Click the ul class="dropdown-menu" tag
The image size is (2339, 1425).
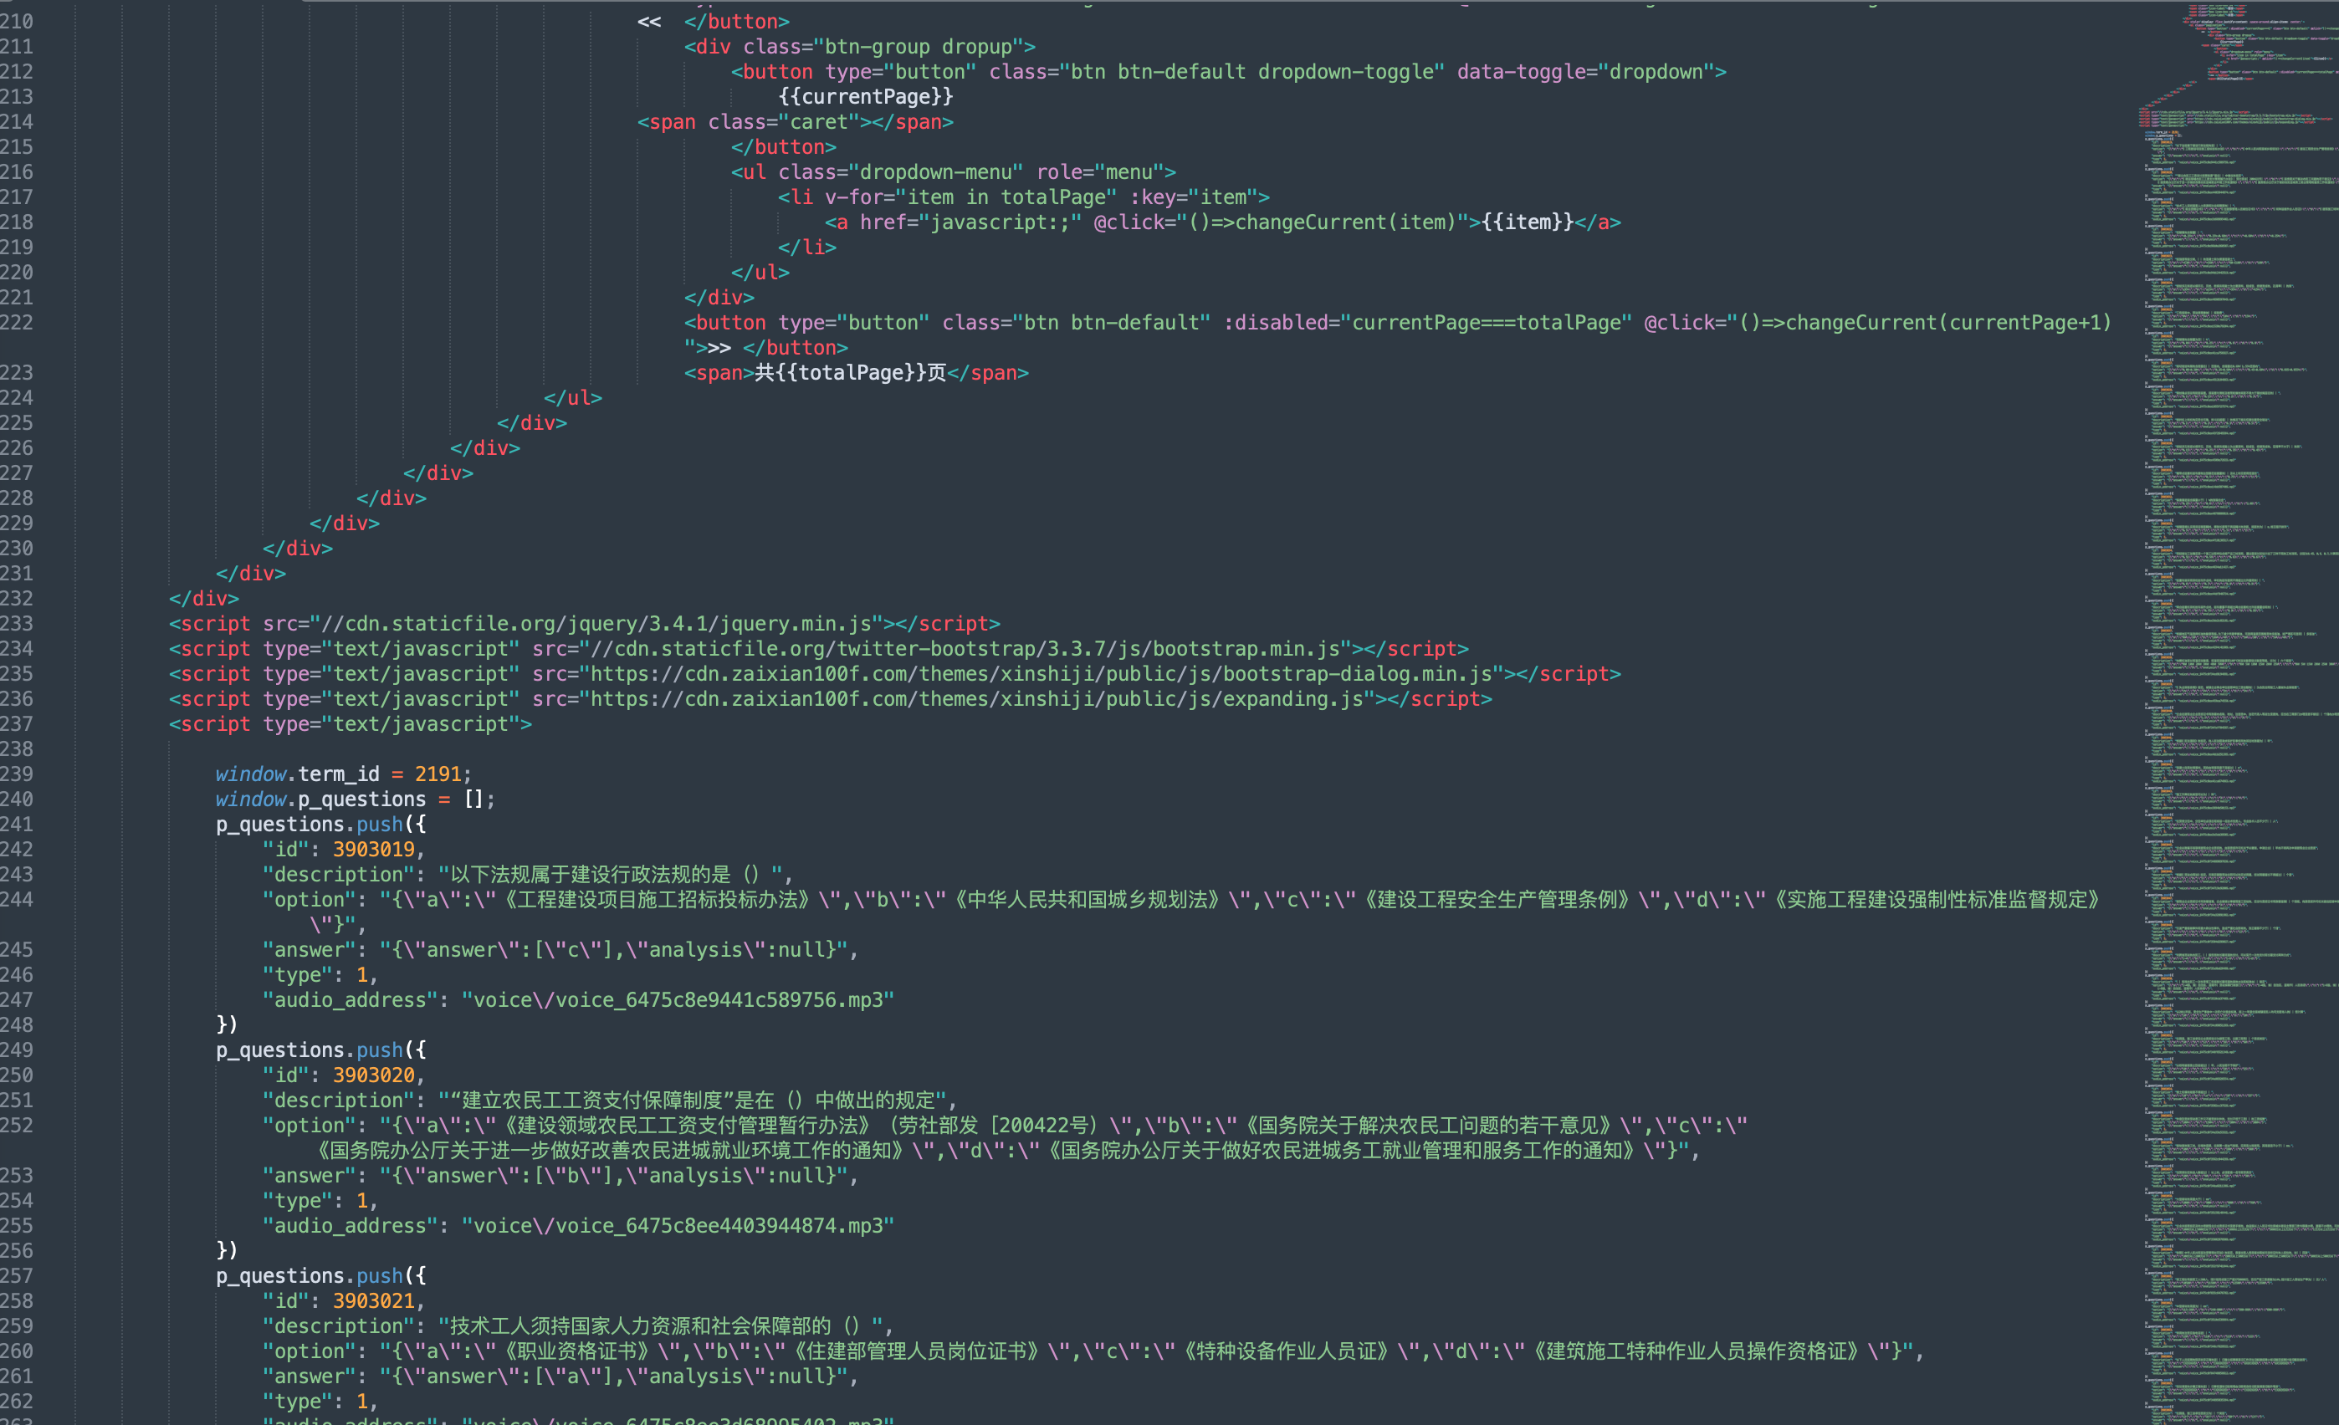tap(953, 171)
